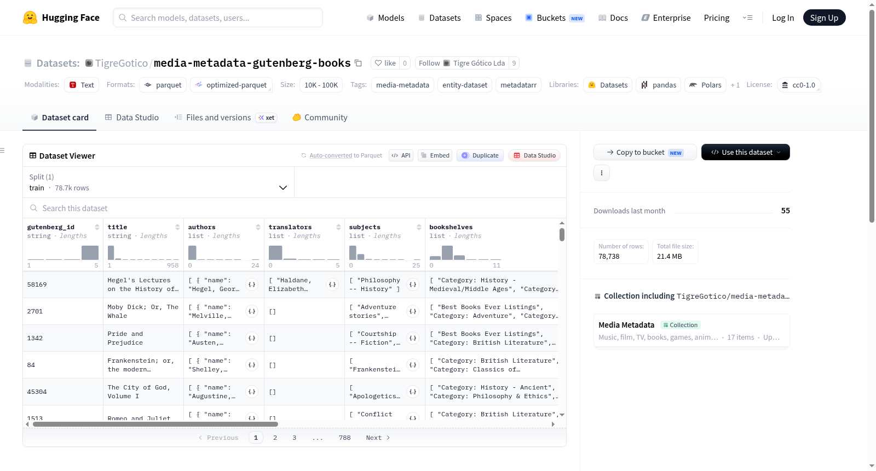The width and height of the screenshot is (876, 471).
Task: Go to the Pricing page
Action: tap(717, 18)
